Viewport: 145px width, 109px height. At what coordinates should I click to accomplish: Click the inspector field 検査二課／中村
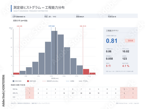coord(50,17)
